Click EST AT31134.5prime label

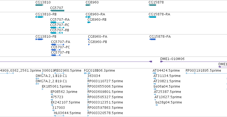(x=167, y=76)
